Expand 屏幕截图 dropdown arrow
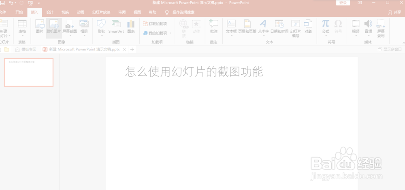The width and height of the screenshot is (405, 190). [70, 36]
